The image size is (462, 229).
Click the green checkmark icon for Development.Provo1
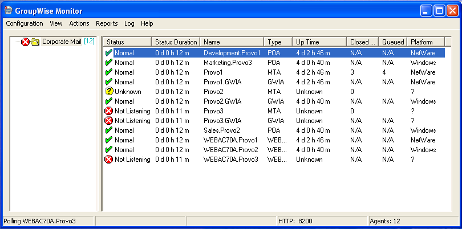[x=109, y=52]
